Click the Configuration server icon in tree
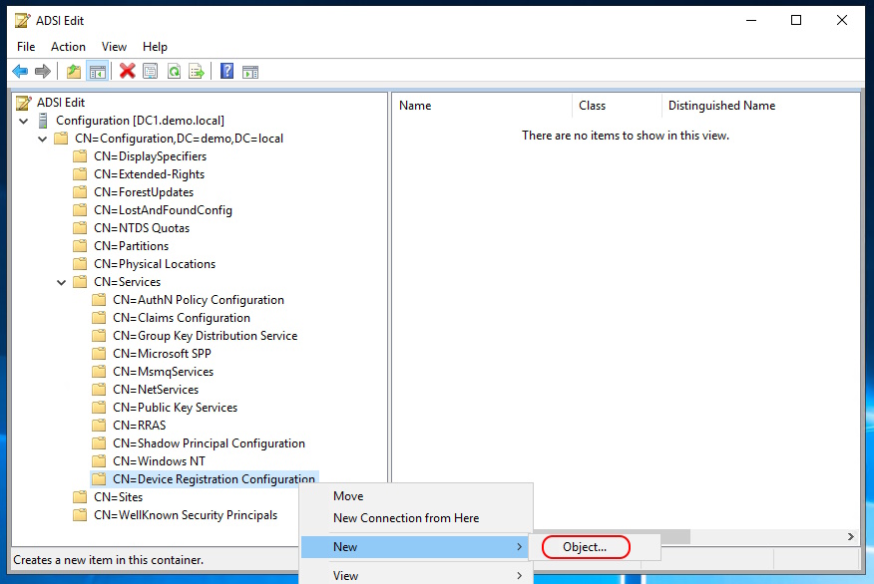Viewport: 874px width, 584px height. 43,121
